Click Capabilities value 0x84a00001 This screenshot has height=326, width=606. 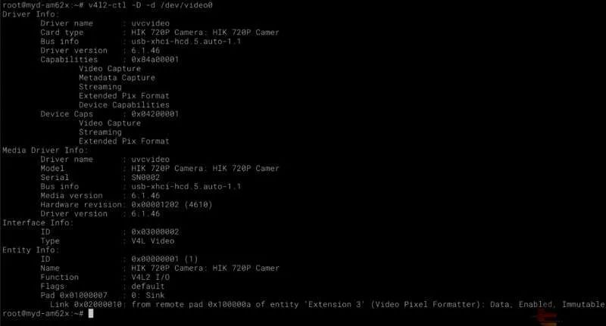coord(155,60)
